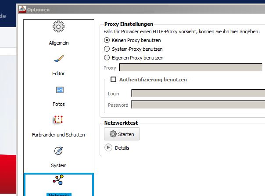Image resolution: width=265 pixels, height=196 pixels.
Task: Open the Allgemein settings gear icon
Action: pos(58,26)
